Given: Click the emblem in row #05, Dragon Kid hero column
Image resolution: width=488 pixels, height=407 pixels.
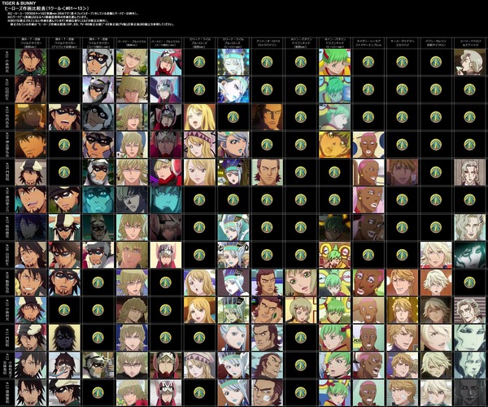Looking at the screenshot, I should point(334,172).
